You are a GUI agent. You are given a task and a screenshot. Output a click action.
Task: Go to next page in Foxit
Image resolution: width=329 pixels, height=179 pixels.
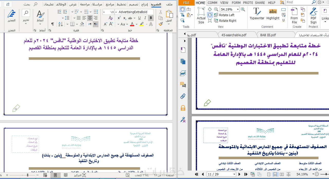click(240, 174)
